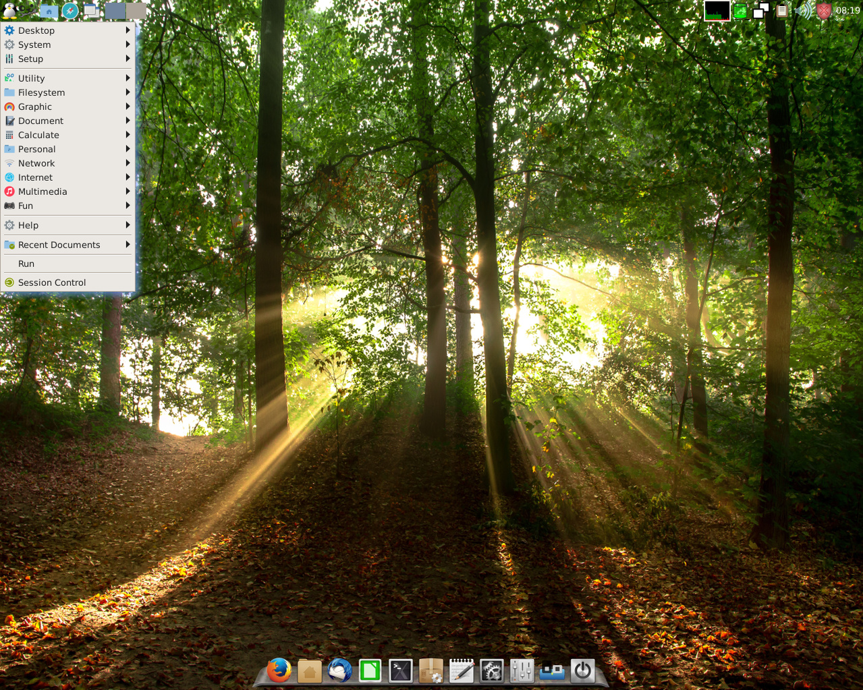This screenshot has width=863, height=690.
Task: Open the Setup submenu
Action: point(67,59)
